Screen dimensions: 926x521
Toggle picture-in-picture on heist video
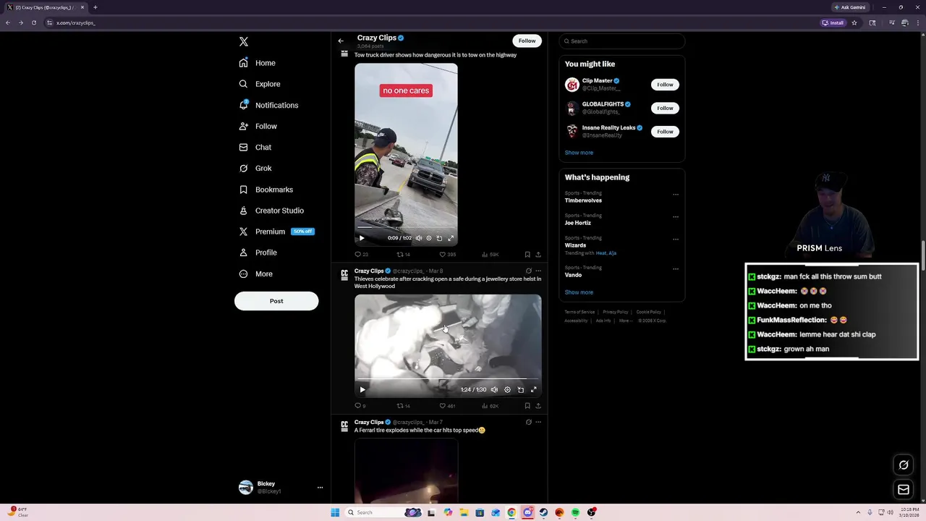(521, 389)
